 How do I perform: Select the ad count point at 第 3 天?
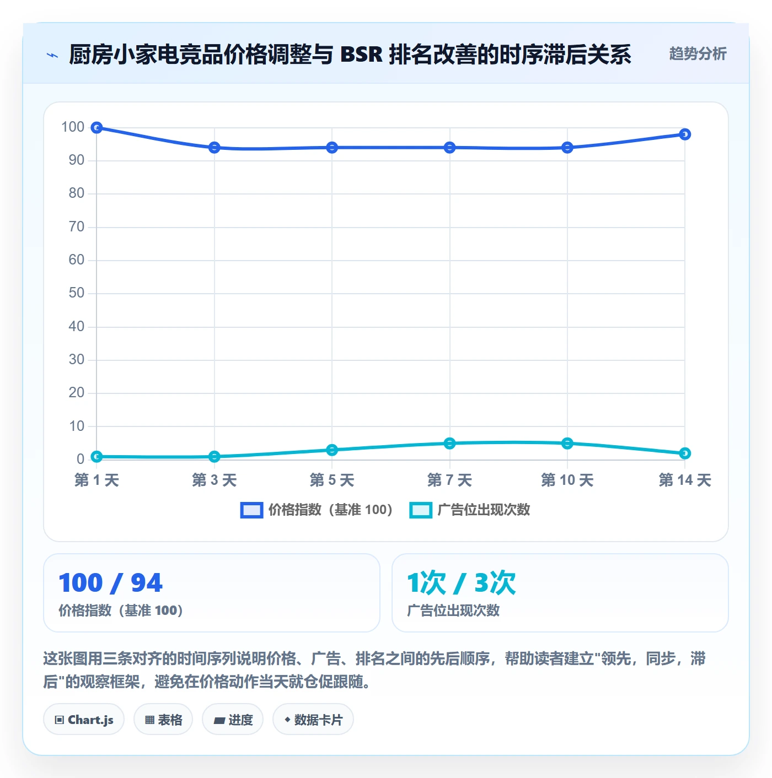[215, 457]
